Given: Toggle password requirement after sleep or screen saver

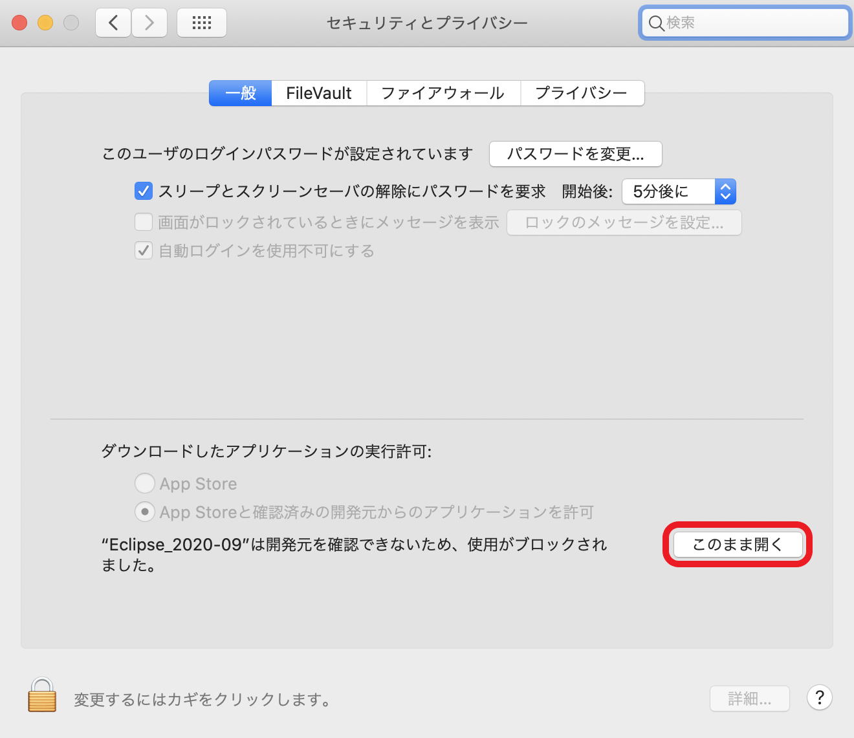Looking at the screenshot, I should (144, 191).
